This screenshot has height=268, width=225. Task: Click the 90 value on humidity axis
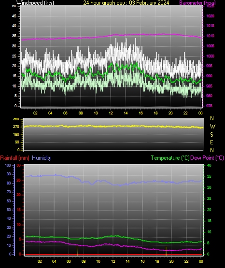[x=9, y=174]
